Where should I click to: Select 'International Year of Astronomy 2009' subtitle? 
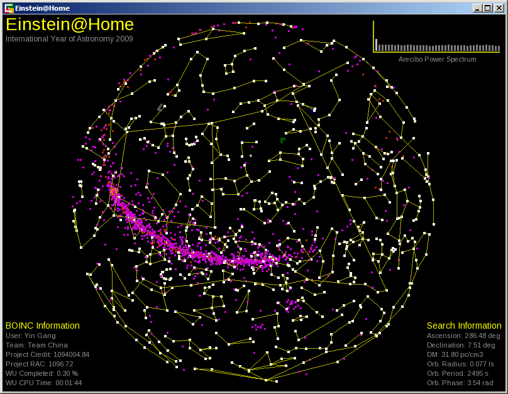tap(69, 39)
